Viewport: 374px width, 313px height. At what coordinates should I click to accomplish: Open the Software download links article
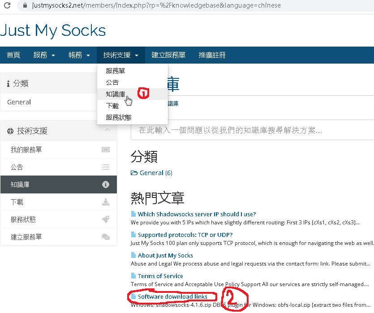pos(172,296)
